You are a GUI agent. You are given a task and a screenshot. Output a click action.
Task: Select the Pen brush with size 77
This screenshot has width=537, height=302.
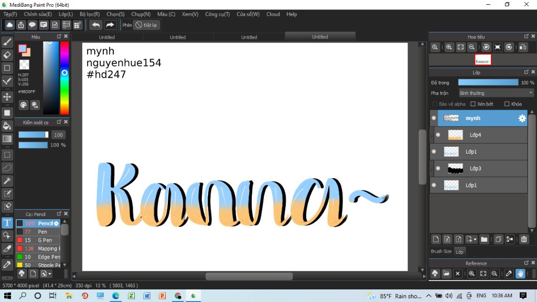point(38,232)
